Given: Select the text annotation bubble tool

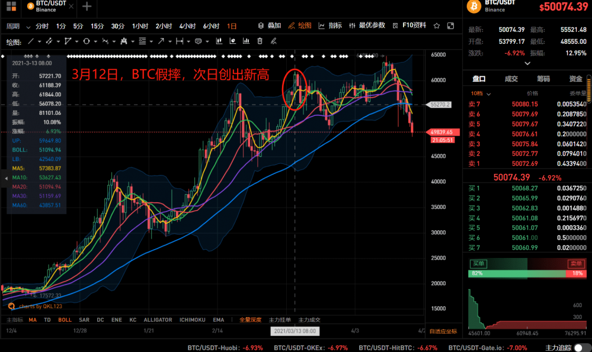Looking at the screenshot, I should [x=198, y=41].
